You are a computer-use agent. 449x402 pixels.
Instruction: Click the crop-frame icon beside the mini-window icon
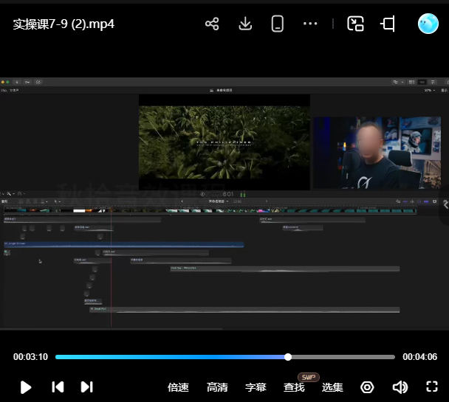point(388,24)
